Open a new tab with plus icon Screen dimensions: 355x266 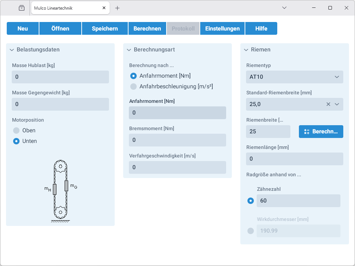[x=118, y=8]
